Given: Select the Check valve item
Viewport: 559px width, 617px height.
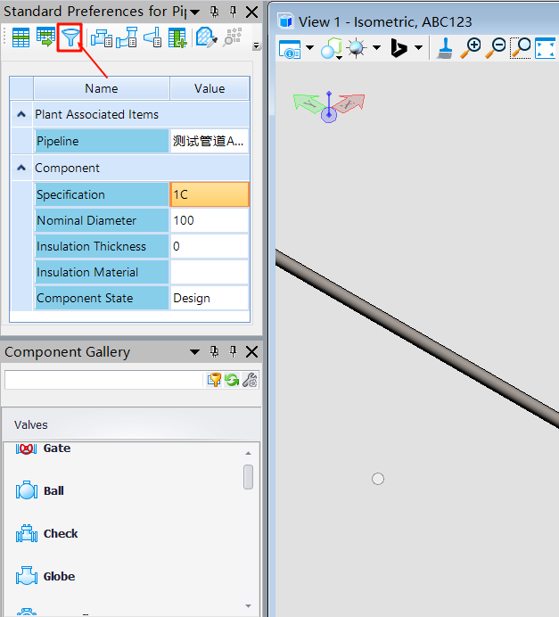Looking at the screenshot, I should click(x=60, y=533).
